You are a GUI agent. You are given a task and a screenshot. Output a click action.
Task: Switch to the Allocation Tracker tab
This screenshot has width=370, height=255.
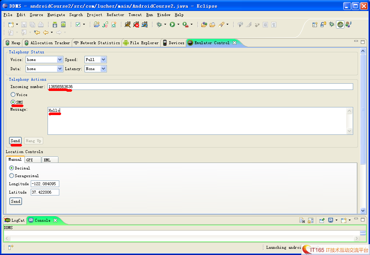click(x=48, y=43)
